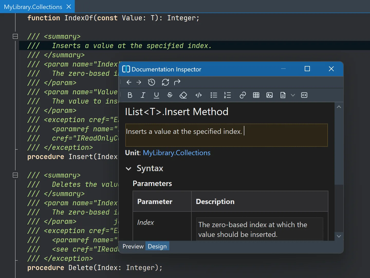Screen dimensions: 370x278
Task: Click the 'Parameters' subheading
Action: pos(152,183)
